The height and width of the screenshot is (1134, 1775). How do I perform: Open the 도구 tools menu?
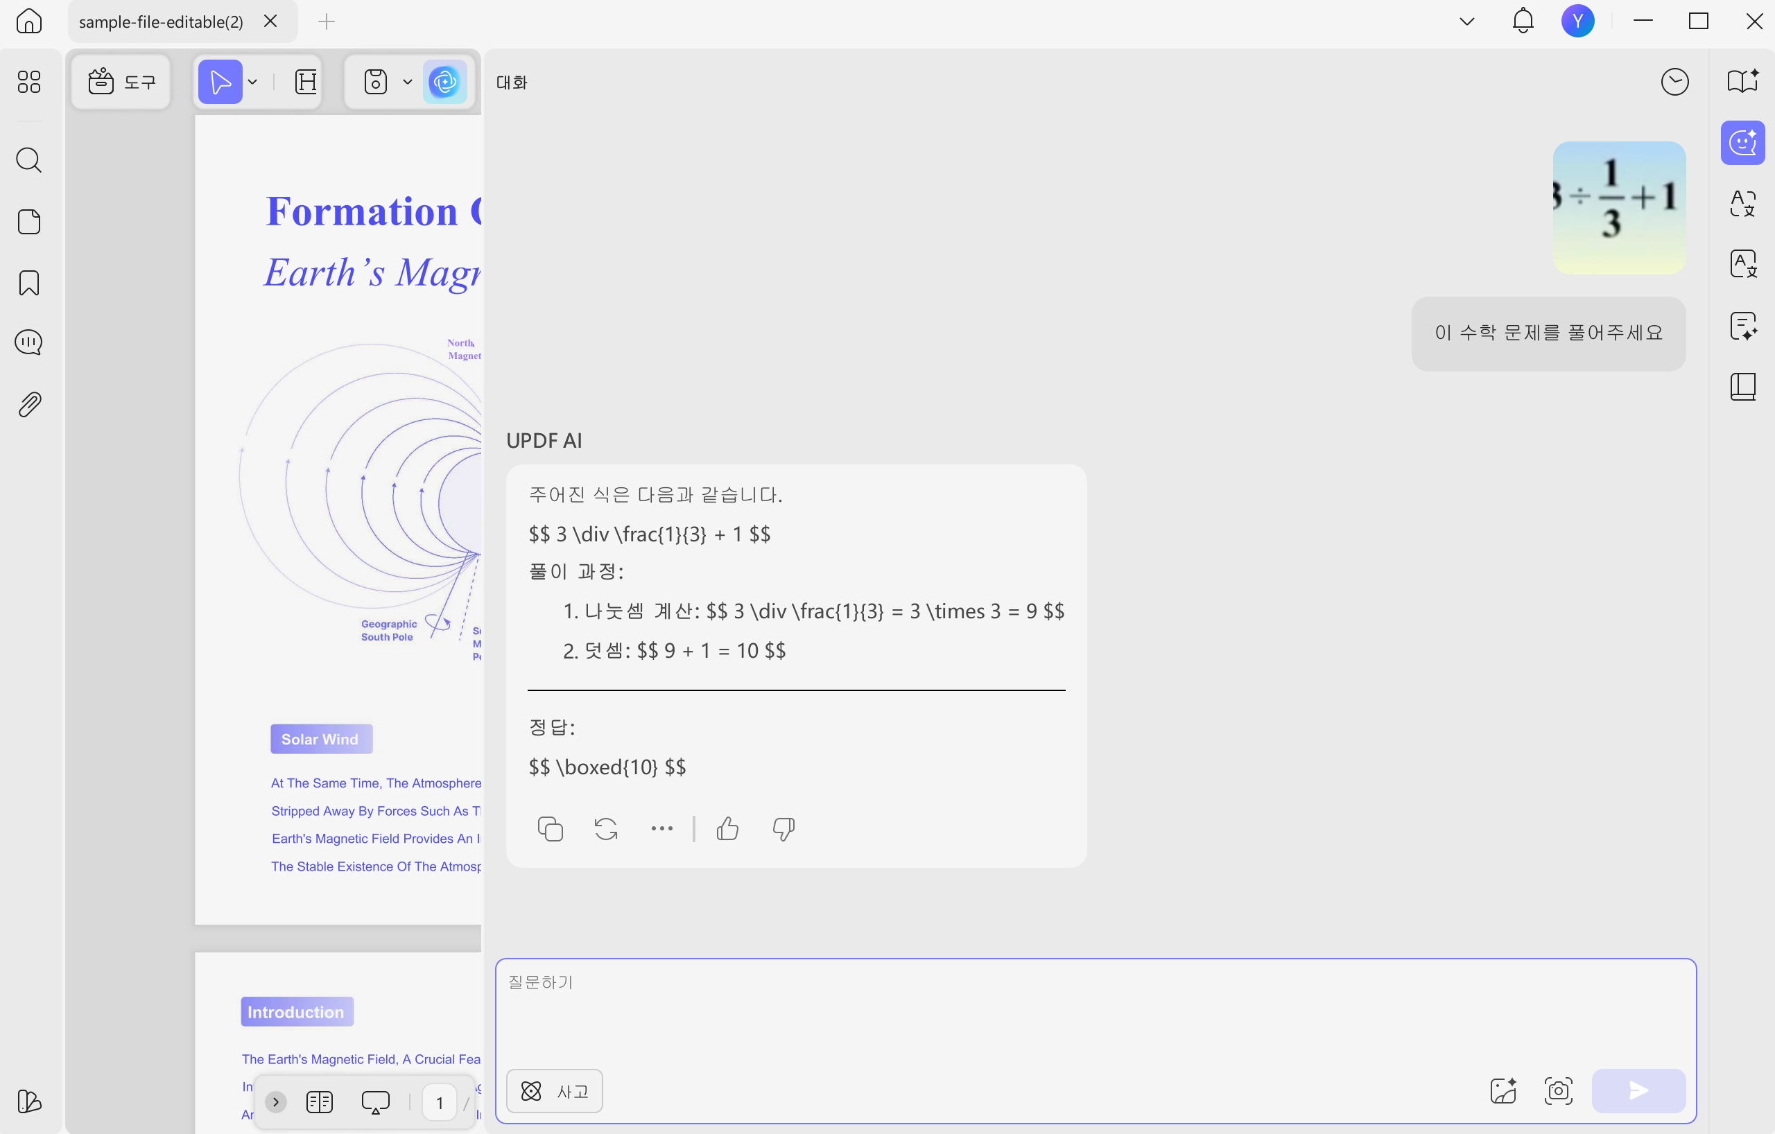point(121,81)
